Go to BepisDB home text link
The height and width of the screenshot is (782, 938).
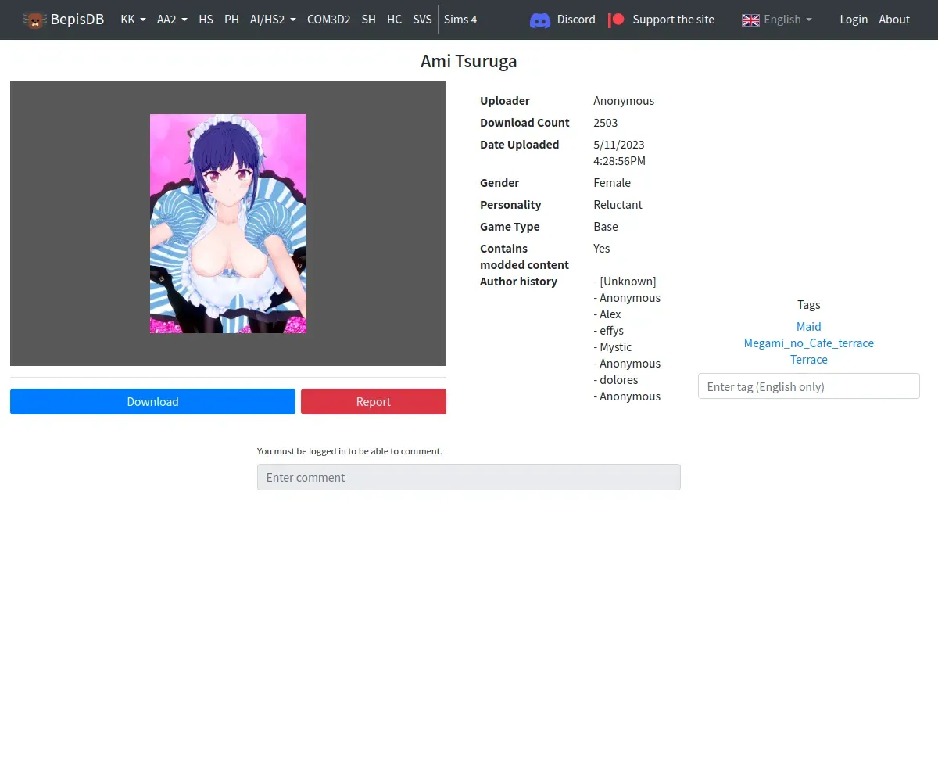click(x=77, y=20)
